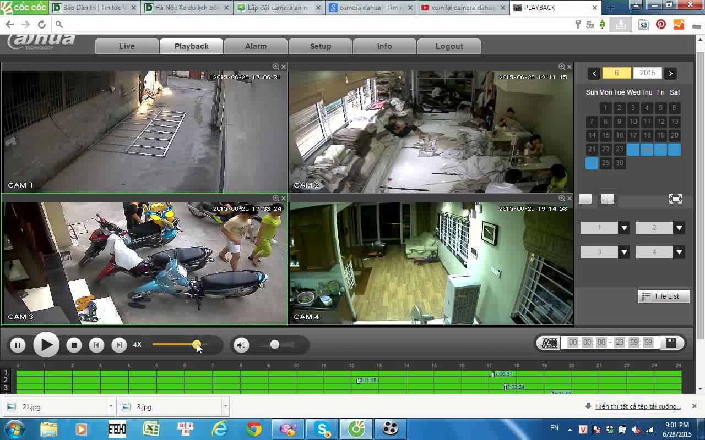Pause playback with the pause button
This screenshot has width=705, height=440.
click(x=18, y=345)
